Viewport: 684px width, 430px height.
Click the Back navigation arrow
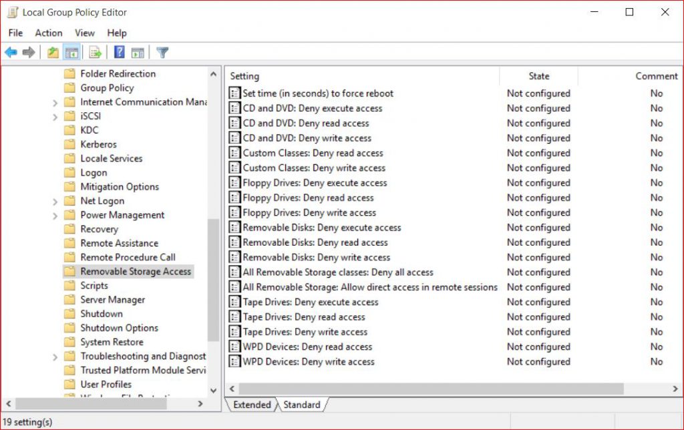[11, 51]
